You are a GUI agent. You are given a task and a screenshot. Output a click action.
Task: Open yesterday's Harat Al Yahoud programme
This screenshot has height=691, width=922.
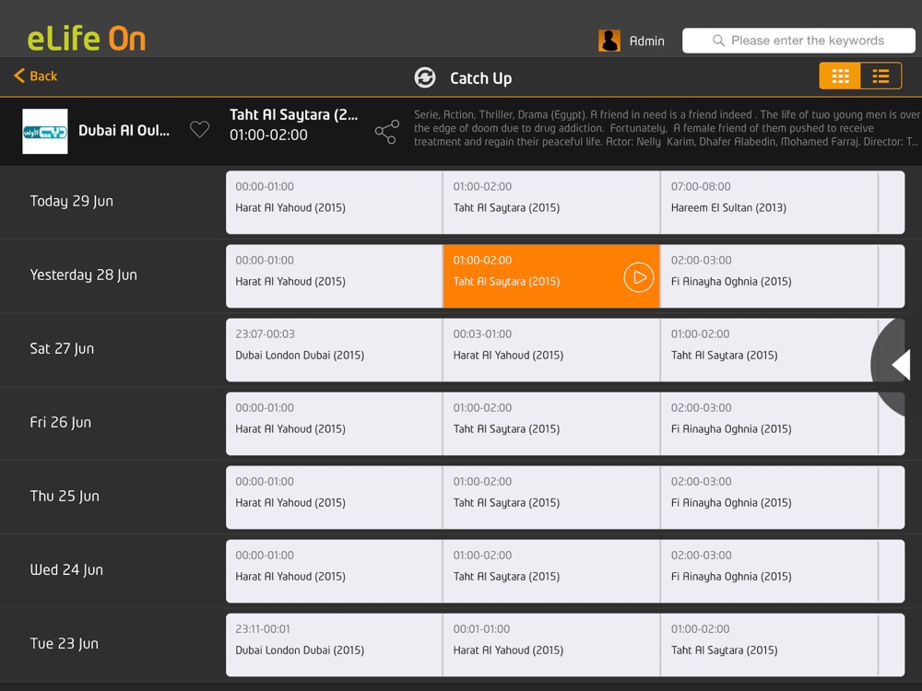334,276
